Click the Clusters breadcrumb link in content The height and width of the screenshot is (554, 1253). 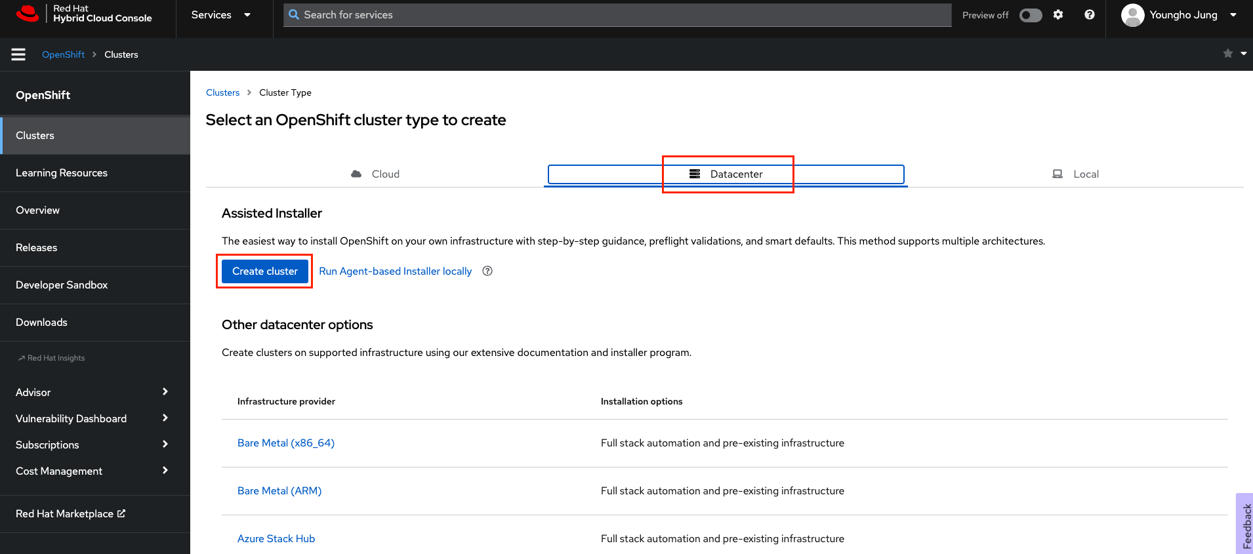[x=223, y=92]
